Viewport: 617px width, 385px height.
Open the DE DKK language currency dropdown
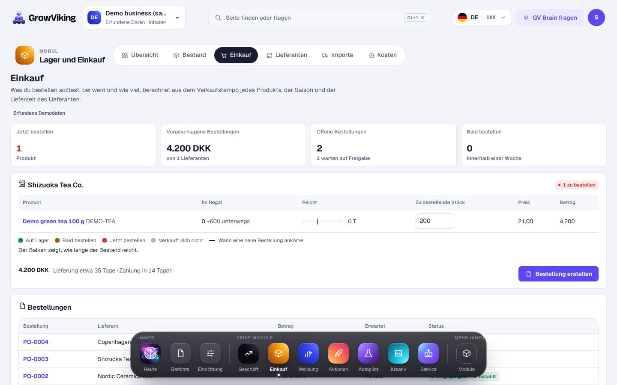[x=482, y=18]
